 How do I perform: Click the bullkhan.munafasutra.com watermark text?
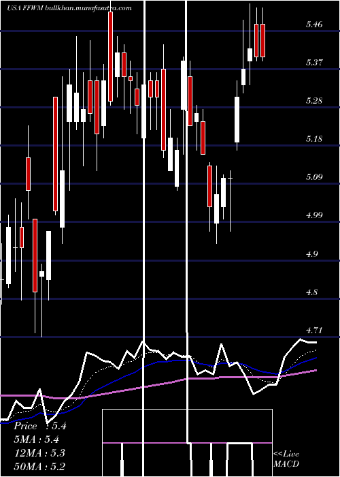pyautogui.click(x=88, y=8)
